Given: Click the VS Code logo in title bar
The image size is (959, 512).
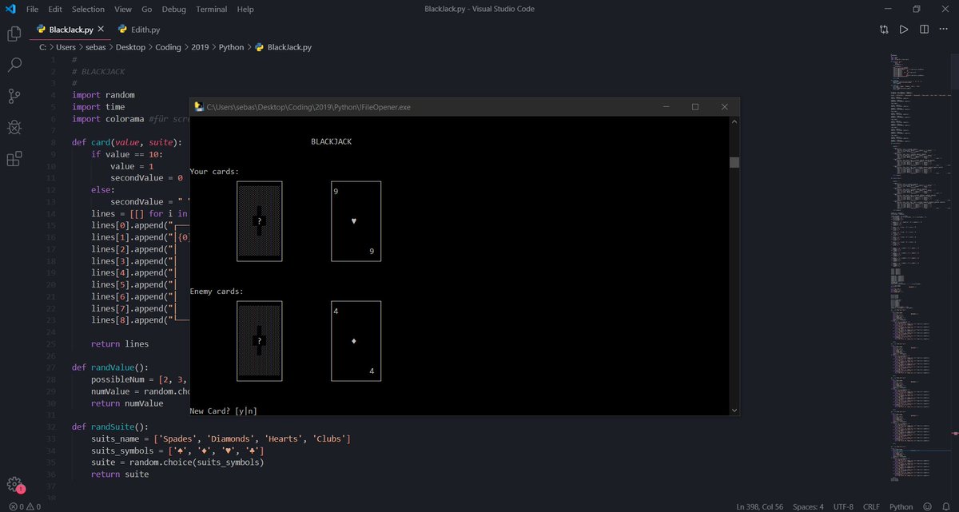Looking at the screenshot, I should pos(10,9).
